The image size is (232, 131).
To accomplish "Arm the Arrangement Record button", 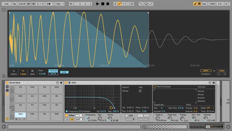I will pos(108,4).
